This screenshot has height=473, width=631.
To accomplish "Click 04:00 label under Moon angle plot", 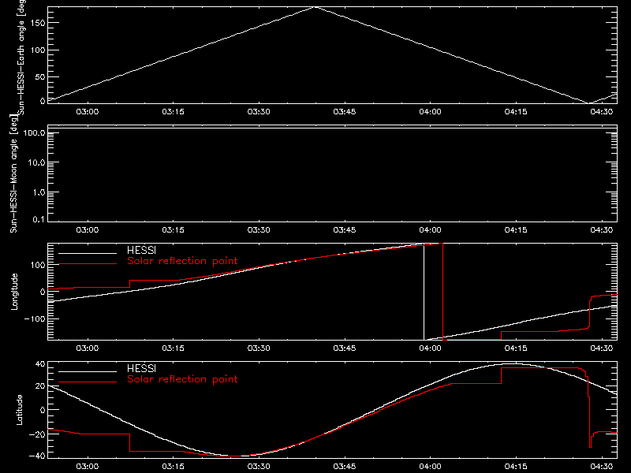I will [430, 230].
